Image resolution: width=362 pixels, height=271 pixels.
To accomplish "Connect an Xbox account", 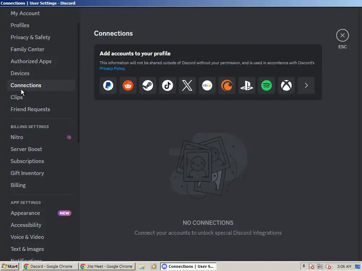I will pyautogui.click(x=286, y=85).
